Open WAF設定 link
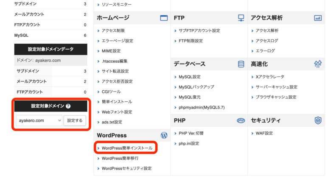The image size is (331, 181). (x=264, y=134)
